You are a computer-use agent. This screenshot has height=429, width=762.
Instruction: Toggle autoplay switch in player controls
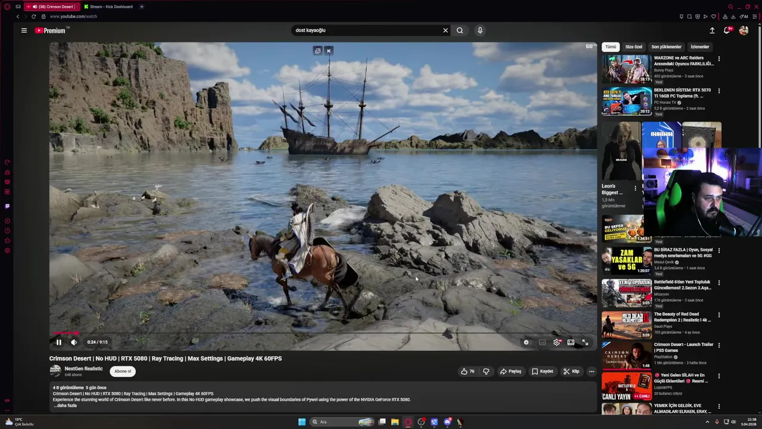click(526, 342)
